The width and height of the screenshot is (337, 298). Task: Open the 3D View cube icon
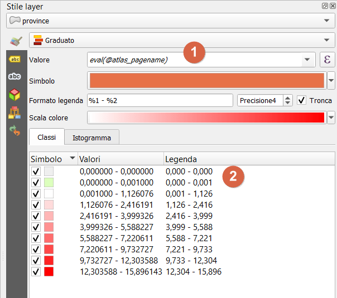[x=15, y=95]
